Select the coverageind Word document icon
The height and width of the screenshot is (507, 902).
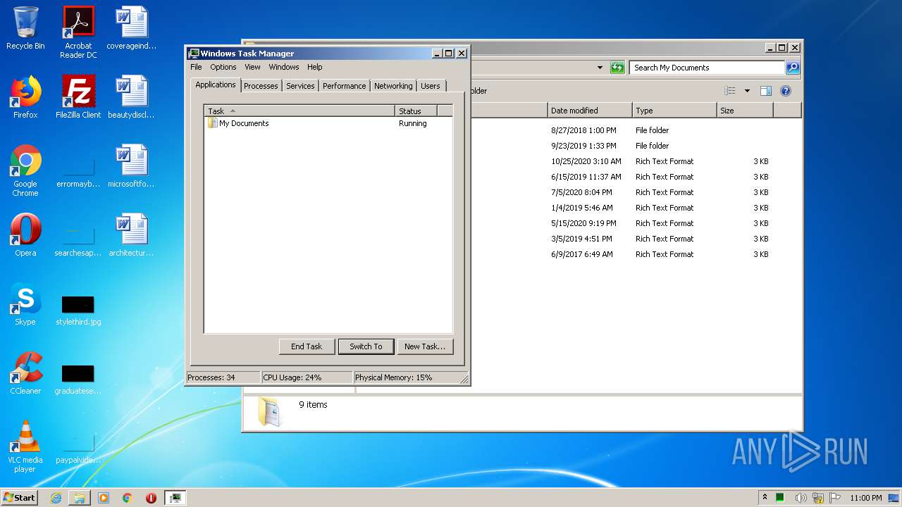(x=131, y=28)
